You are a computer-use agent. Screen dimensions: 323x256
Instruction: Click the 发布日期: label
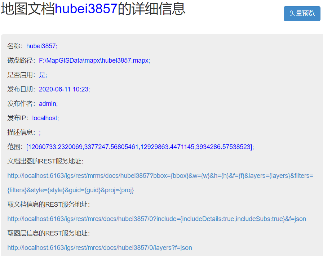22,89
